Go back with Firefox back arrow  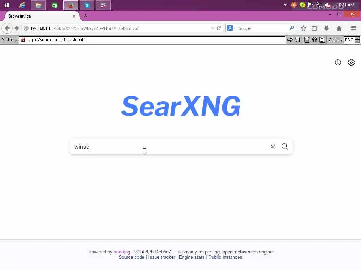tap(7, 28)
